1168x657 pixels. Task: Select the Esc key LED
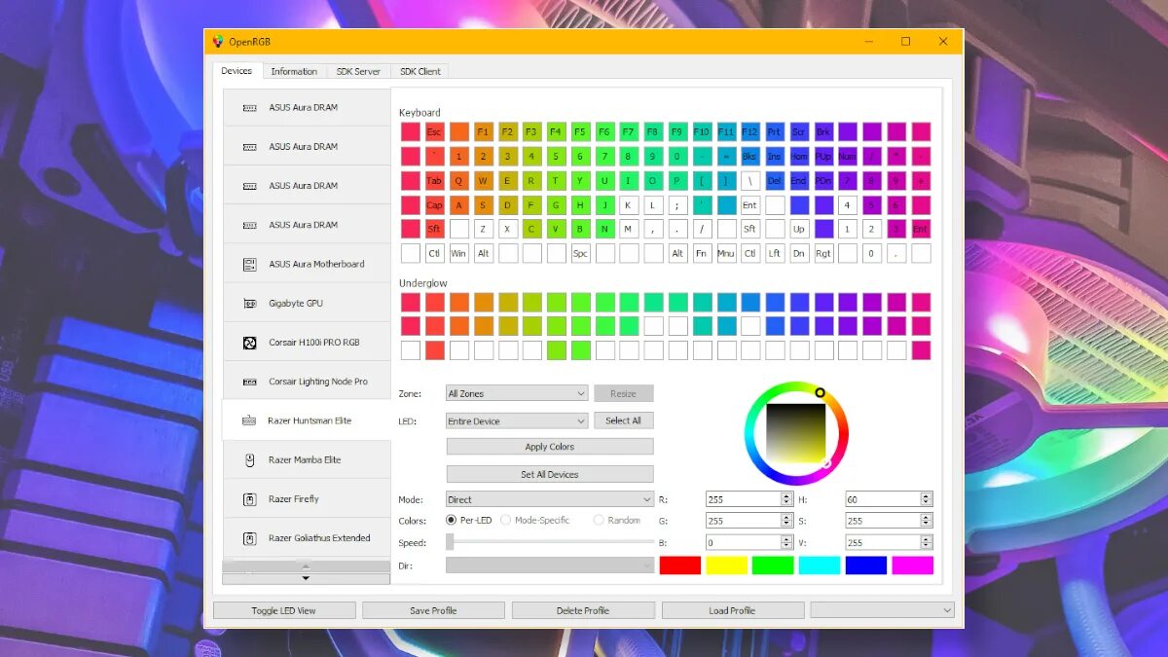(x=435, y=131)
